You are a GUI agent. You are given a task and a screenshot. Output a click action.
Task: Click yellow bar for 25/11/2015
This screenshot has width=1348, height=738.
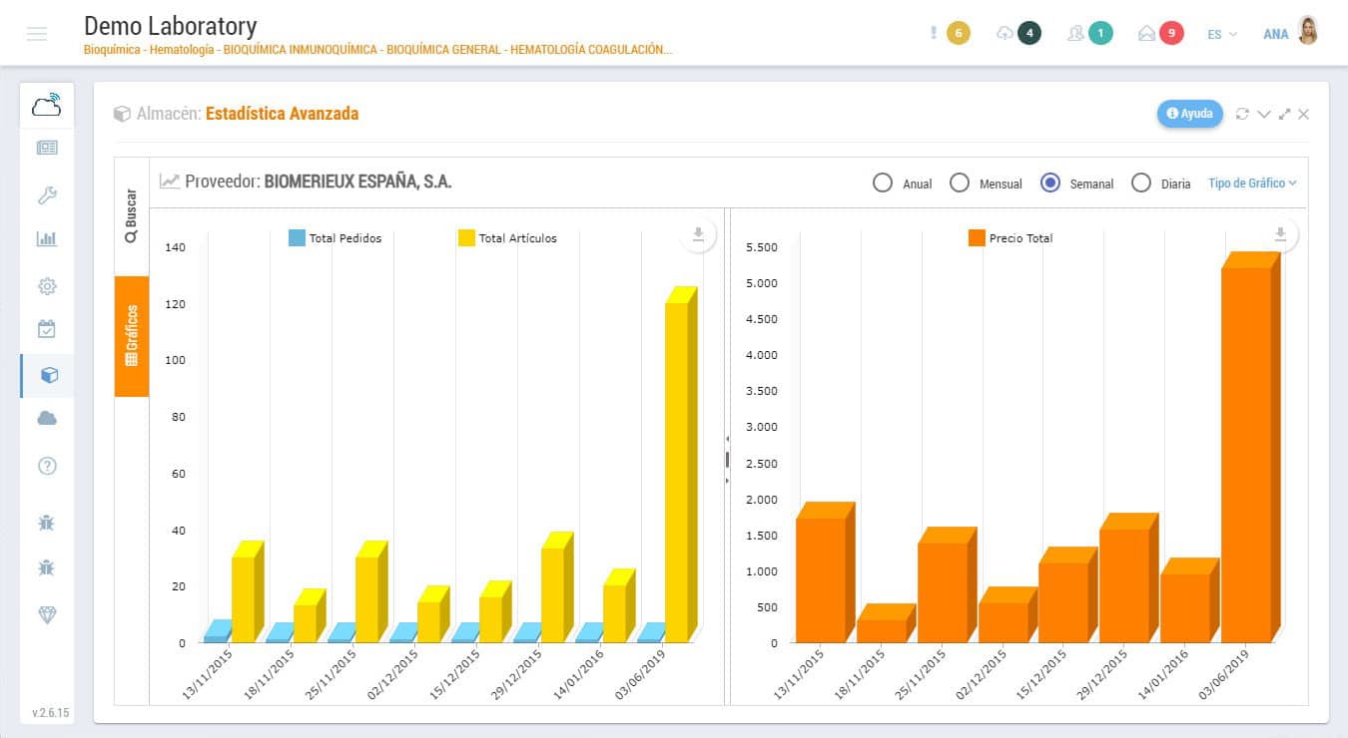point(370,591)
